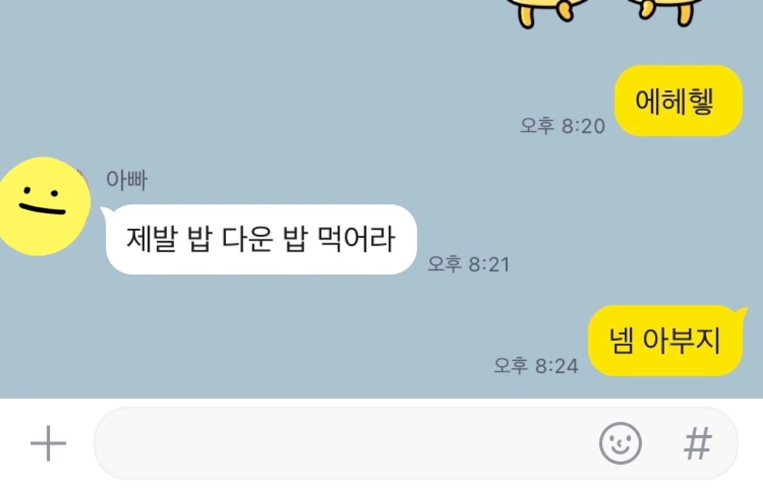Select the 에헤헿 message bubble
The height and width of the screenshot is (488, 763).
678,101
